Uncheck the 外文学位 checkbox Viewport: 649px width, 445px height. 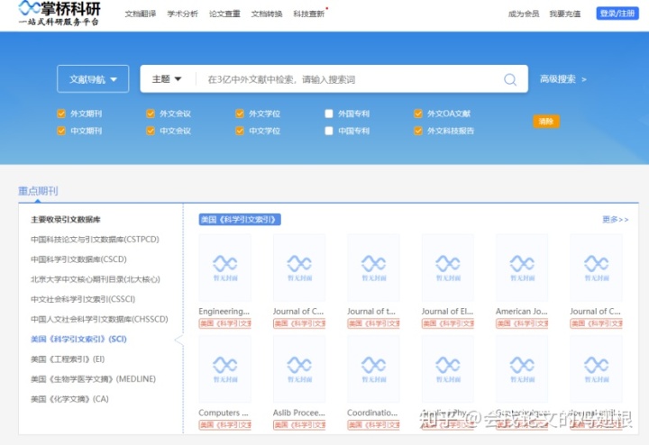240,114
